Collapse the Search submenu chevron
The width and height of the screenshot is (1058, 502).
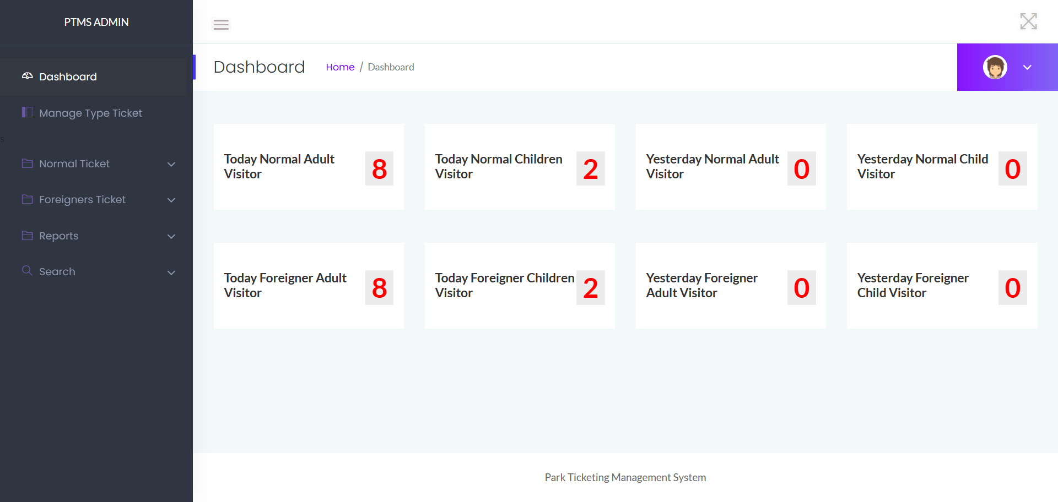pyautogui.click(x=171, y=272)
